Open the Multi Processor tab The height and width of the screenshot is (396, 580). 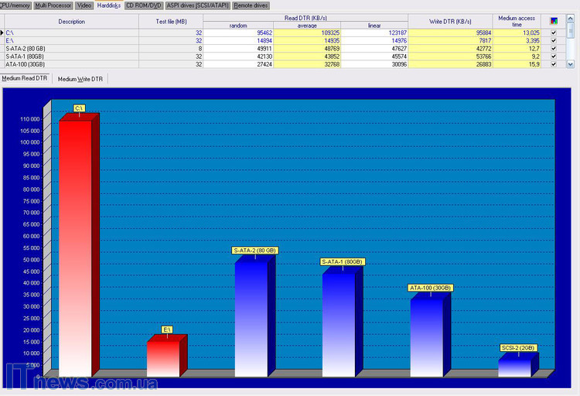(x=53, y=5)
